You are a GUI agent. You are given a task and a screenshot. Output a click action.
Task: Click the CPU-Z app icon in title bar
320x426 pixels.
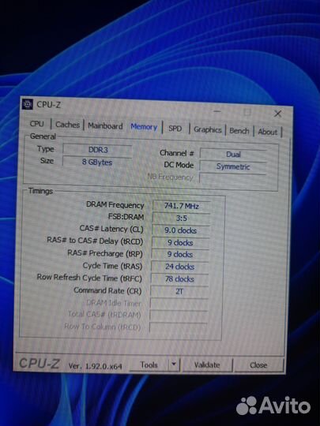[x=27, y=104]
